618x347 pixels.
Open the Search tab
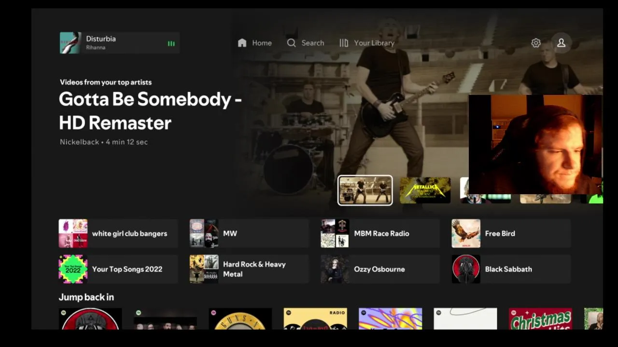[305, 43]
